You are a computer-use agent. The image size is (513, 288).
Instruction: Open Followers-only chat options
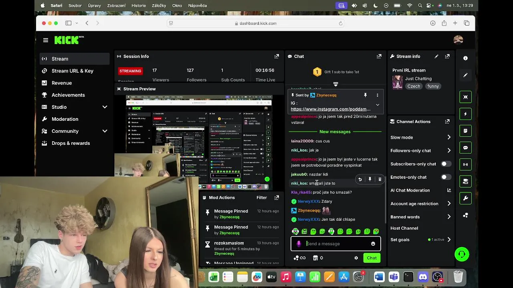[420, 150]
